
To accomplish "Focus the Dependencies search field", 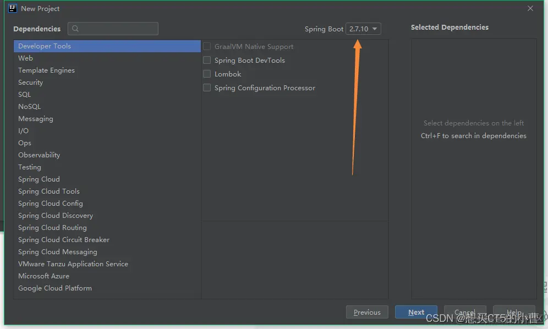I will coord(113,29).
